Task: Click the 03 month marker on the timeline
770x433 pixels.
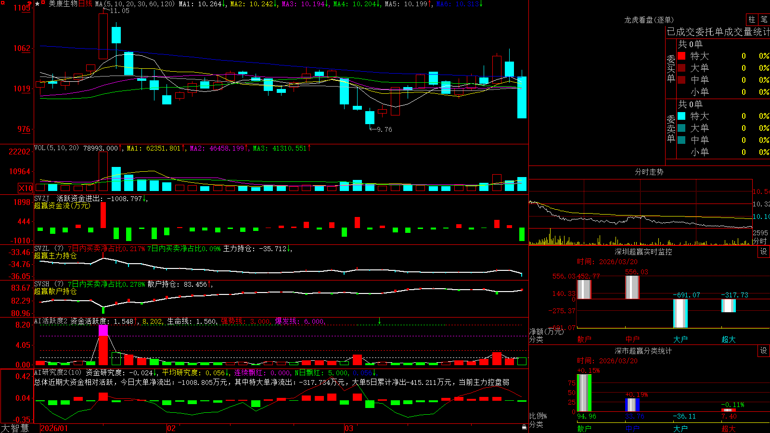Action: [x=349, y=428]
